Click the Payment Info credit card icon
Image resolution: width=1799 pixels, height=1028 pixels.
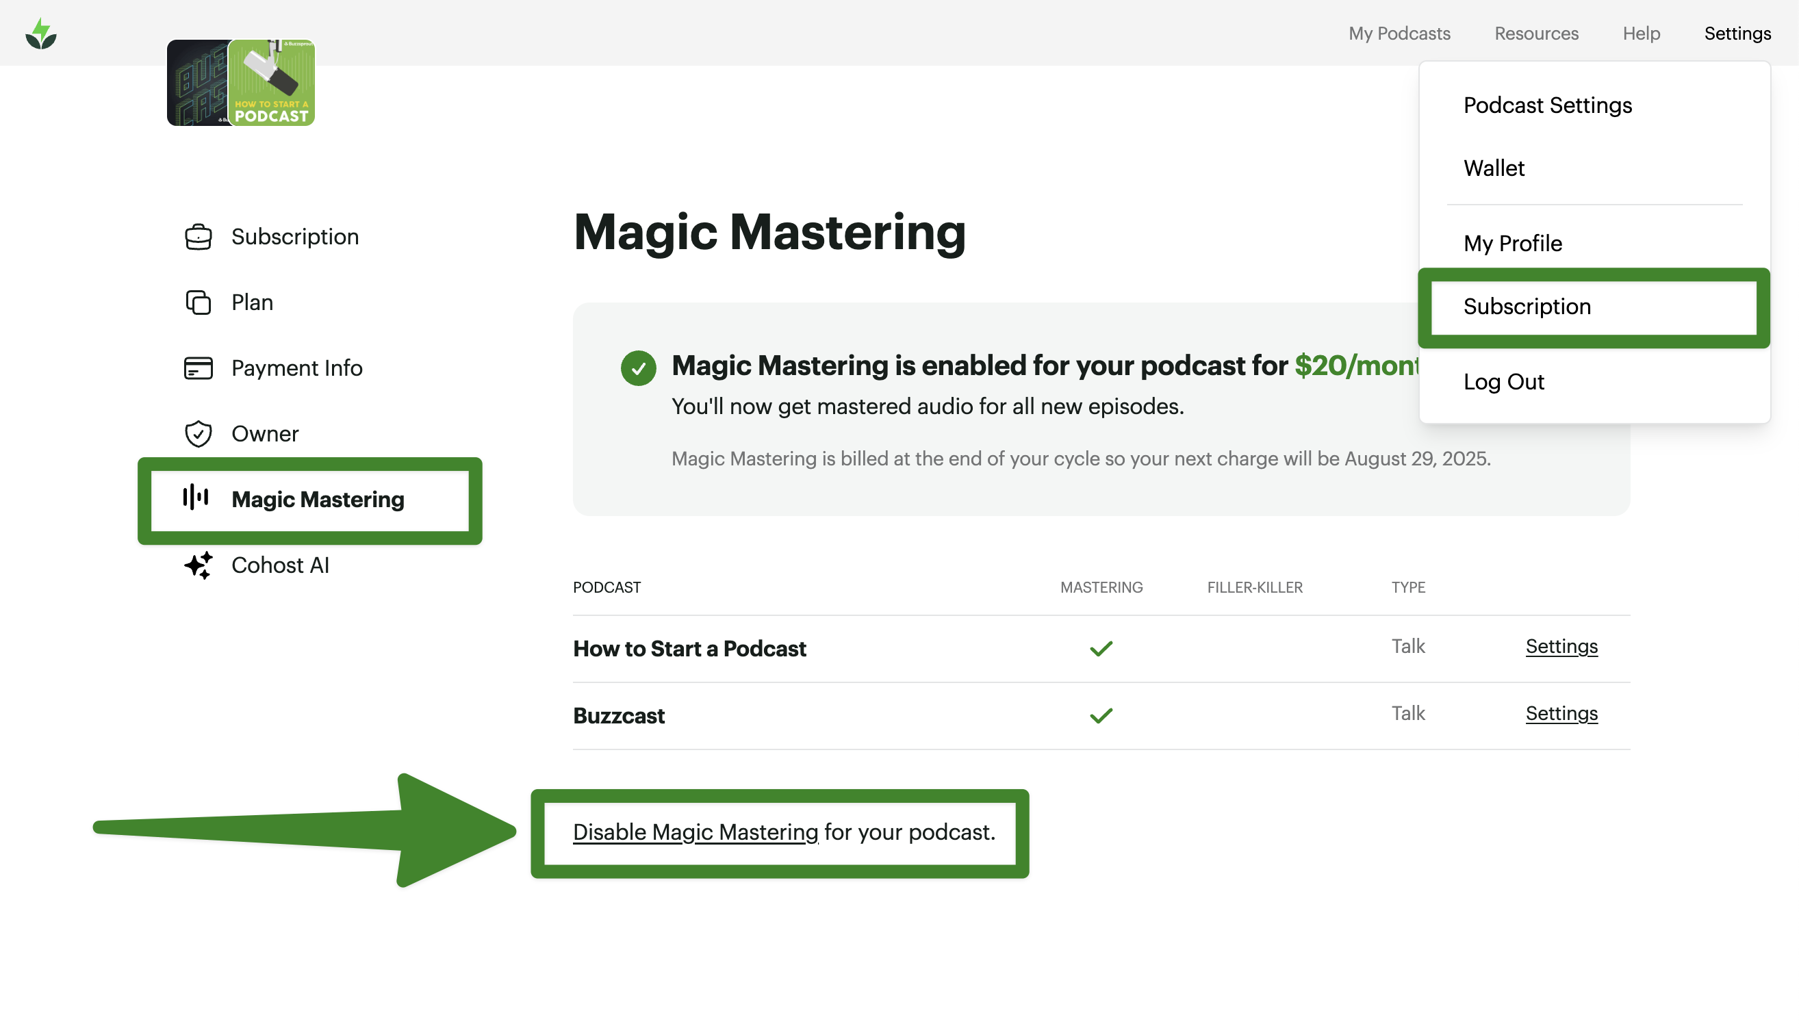(199, 368)
